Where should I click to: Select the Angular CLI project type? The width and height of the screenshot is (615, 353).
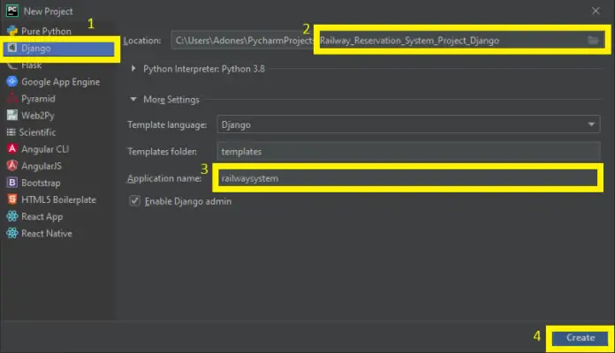(x=44, y=149)
